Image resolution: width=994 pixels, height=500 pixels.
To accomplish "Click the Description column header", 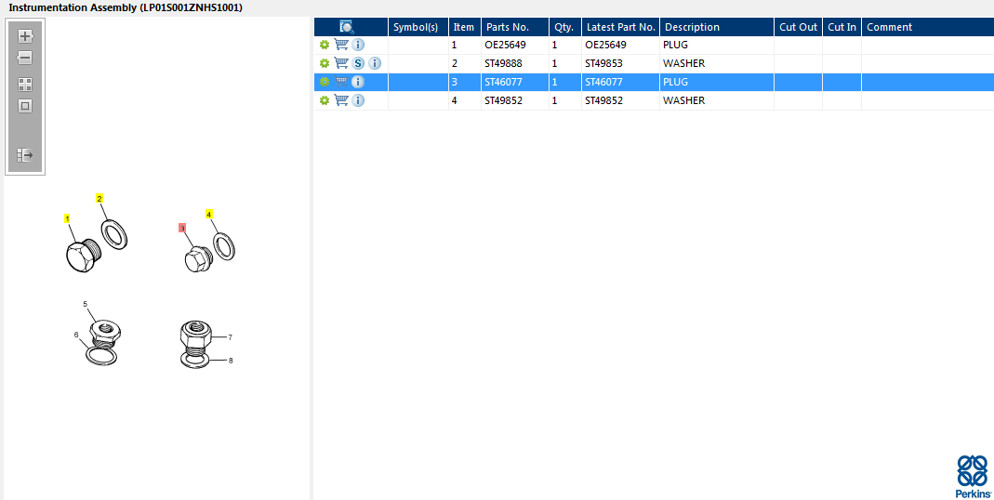I will pos(717,27).
